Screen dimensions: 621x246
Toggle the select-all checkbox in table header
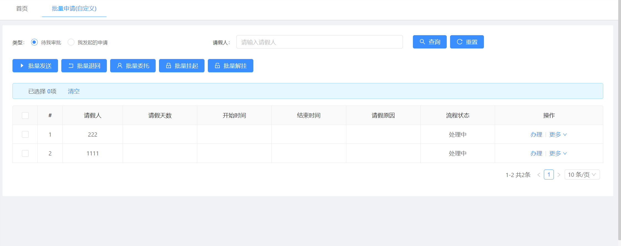click(x=25, y=116)
